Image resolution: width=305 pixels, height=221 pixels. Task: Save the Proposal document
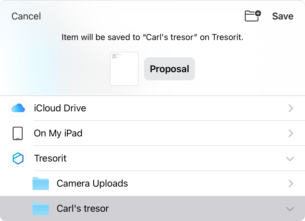(x=283, y=16)
